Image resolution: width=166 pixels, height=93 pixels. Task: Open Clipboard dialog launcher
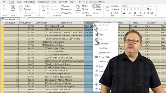(38, 16)
